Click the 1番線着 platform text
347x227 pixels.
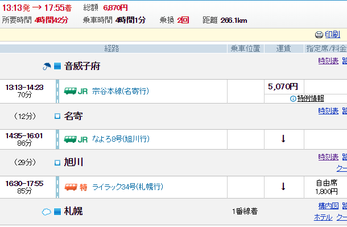[245, 212]
